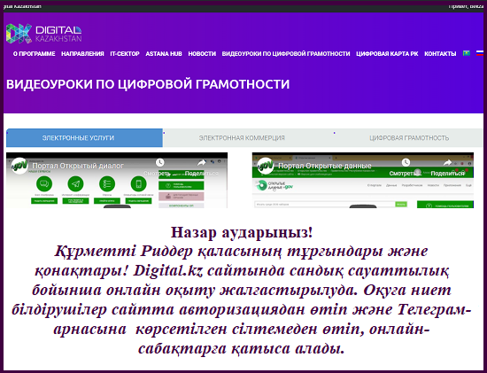Play the Портал Открытый диалог video thumbnail
This screenshot has width=487, height=373.
(117, 180)
